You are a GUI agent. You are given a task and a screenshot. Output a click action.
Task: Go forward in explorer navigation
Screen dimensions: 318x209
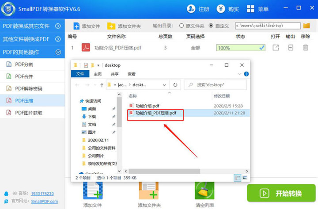click(87, 85)
